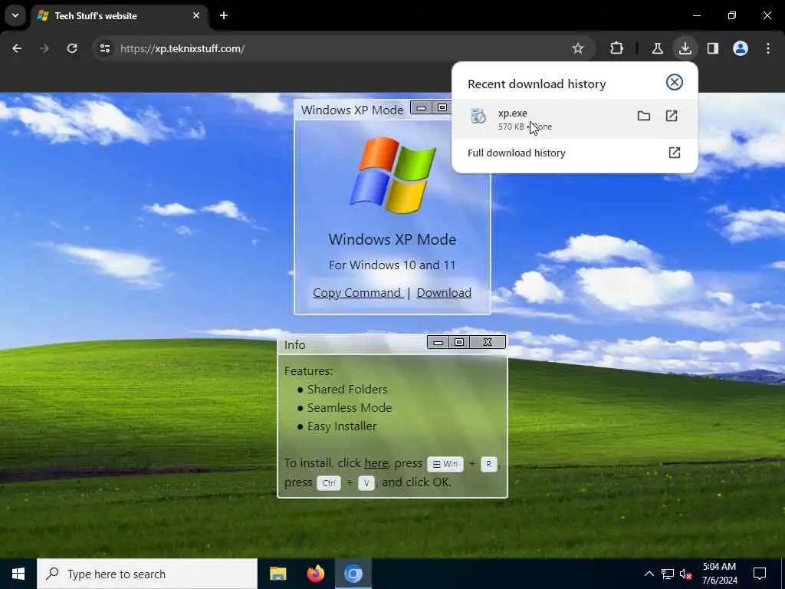785x589 pixels.
Task: Select the Tech Stuff's website tab
Action: (x=119, y=16)
